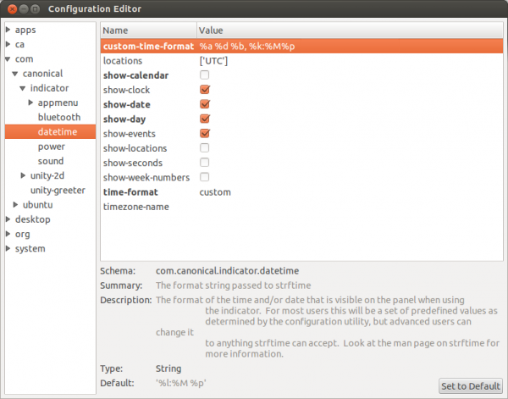Collapse the com tree node

point(8,59)
